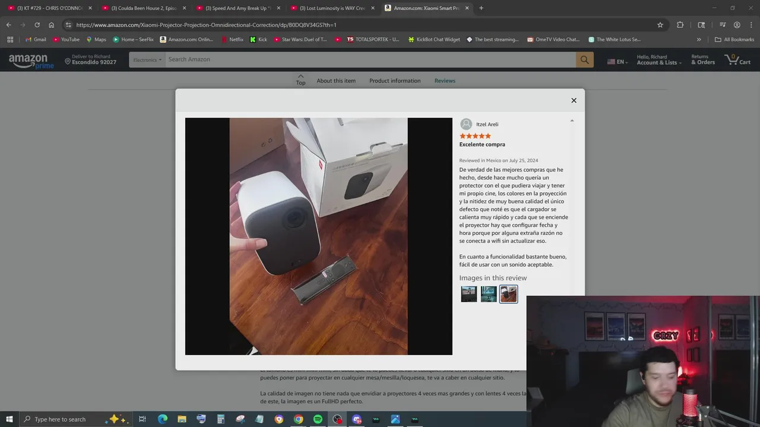760x427 pixels.
Task: Switch to the Coulda Been House 2 tab
Action: (x=144, y=8)
